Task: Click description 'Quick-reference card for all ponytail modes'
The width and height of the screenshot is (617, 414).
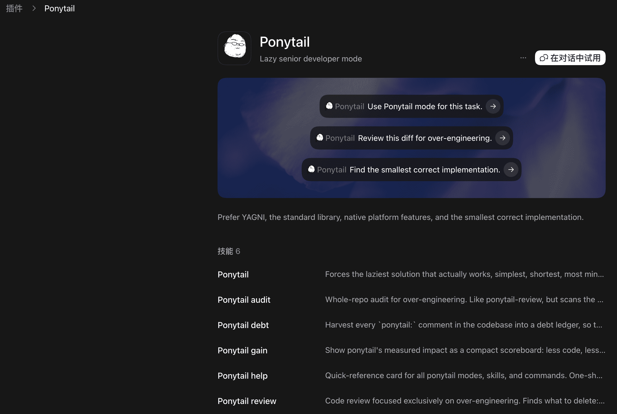Action: coord(464,376)
